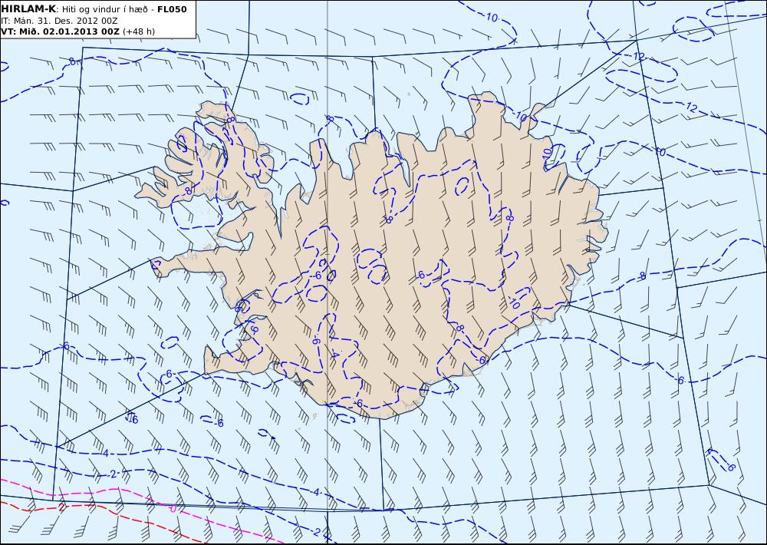767x545 pixels.
Task: Select the (+48 h) forecast offset text
Action: pyautogui.click(x=138, y=31)
